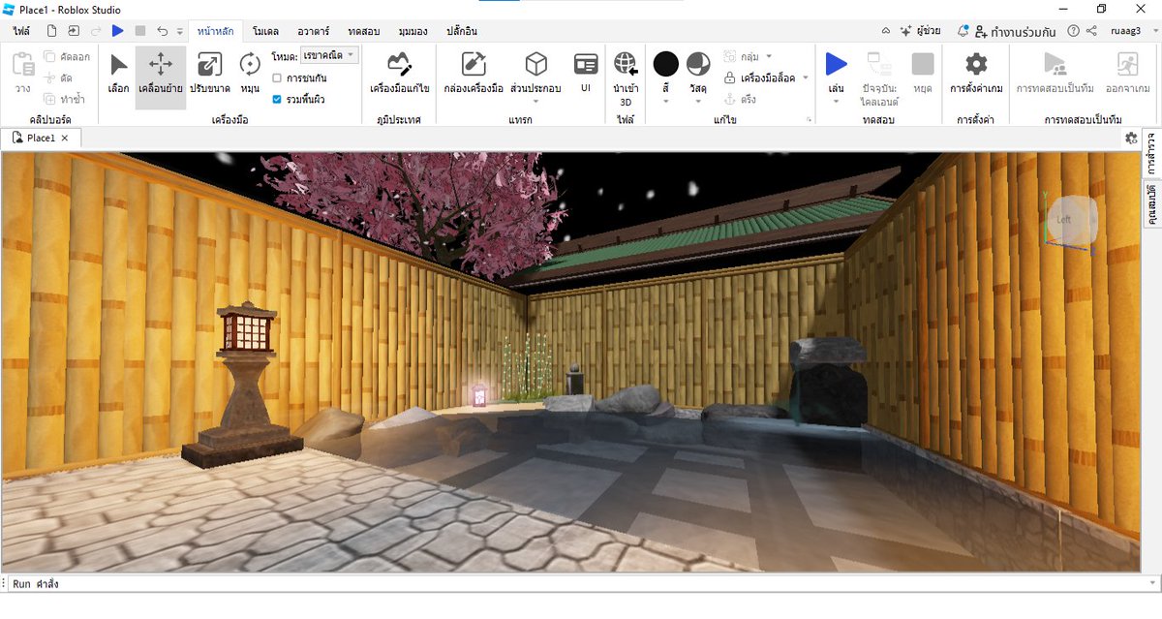Click the ทำซ้ำ (Duplicate) button

click(64, 99)
